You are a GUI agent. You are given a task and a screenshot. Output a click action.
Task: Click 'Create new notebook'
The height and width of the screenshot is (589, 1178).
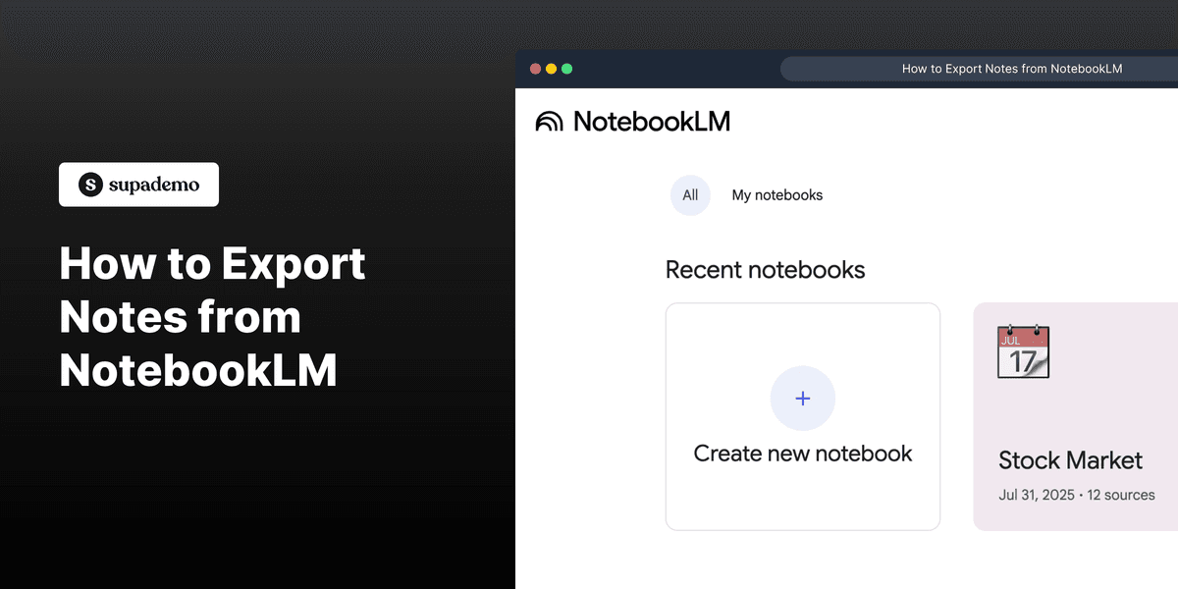click(x=802, y=453)
